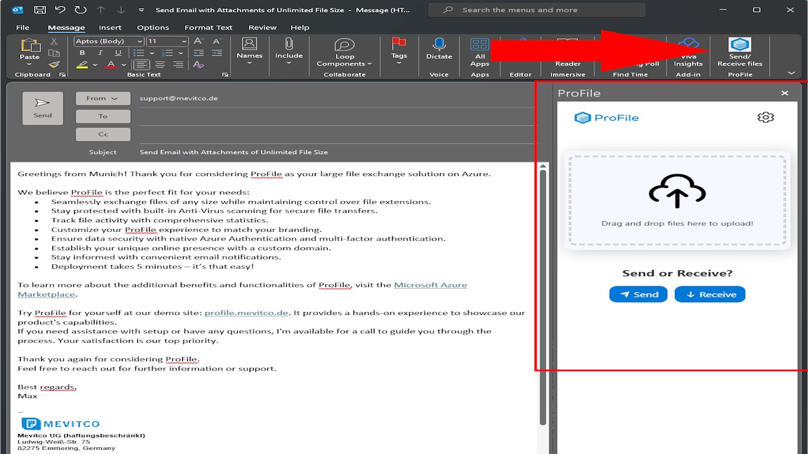The width and height of the screenshot is (808, 454).
Task: Copy the selection to clipboard
Action: point(54,53)
